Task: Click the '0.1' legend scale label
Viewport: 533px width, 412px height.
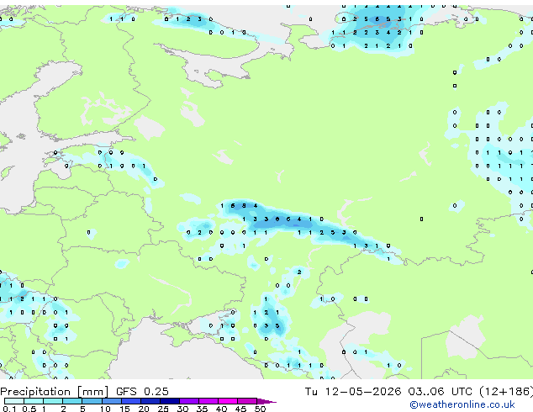Action: tap(9, 409)
